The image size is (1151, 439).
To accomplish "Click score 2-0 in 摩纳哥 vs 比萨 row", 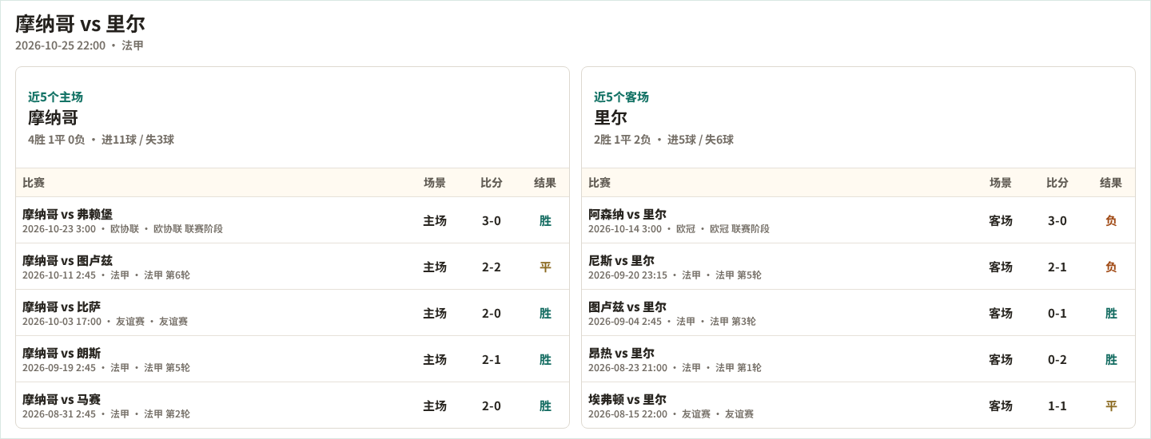I will [x=492, y=313].
